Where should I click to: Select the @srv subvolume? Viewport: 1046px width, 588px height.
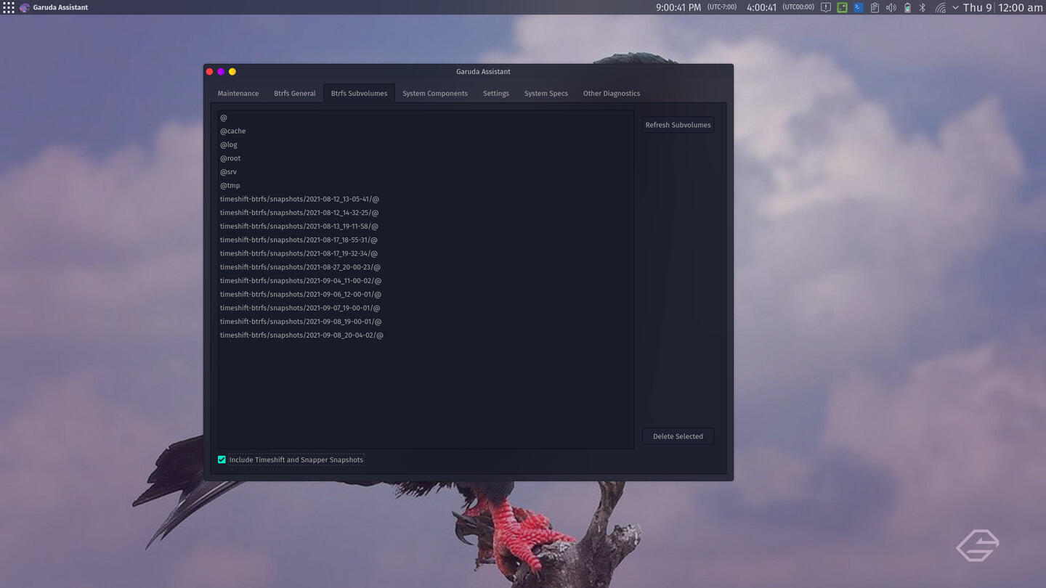tap(426, 172)
